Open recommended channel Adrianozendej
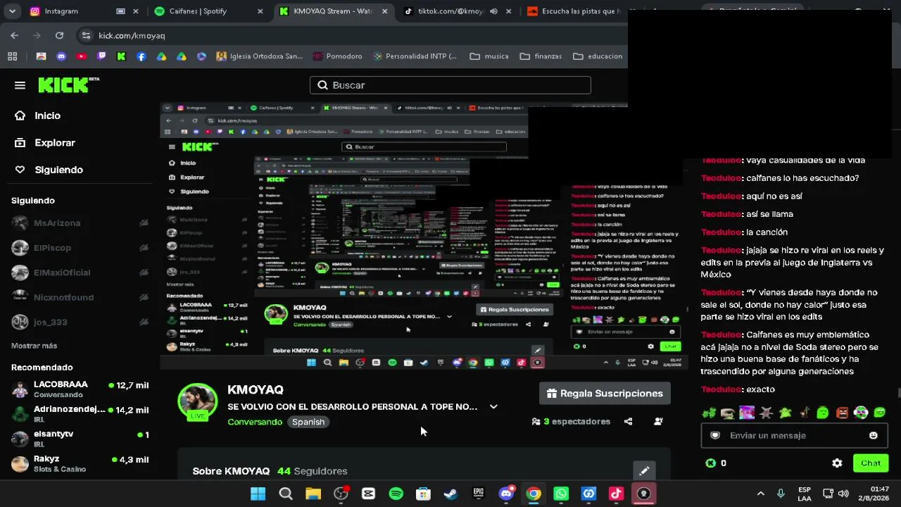Image resolution: width=901 pixels, height=507 pixels. click(x=80, y=413)
